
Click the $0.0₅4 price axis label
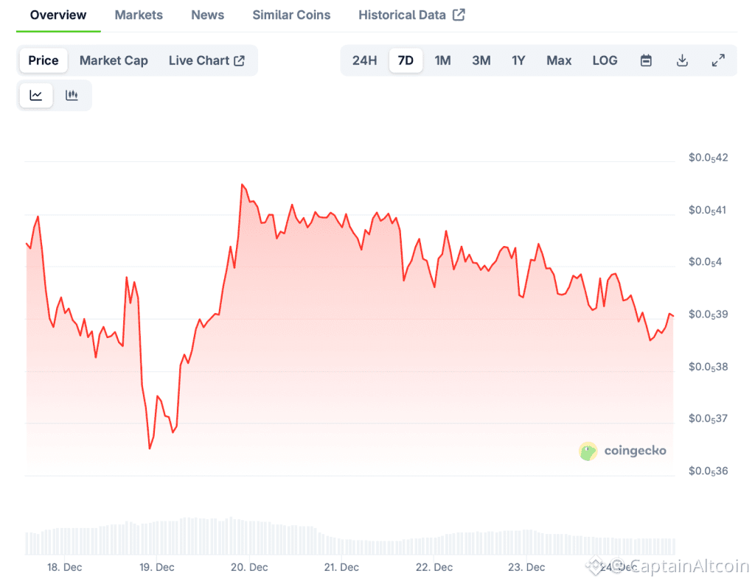click(706, 262)
